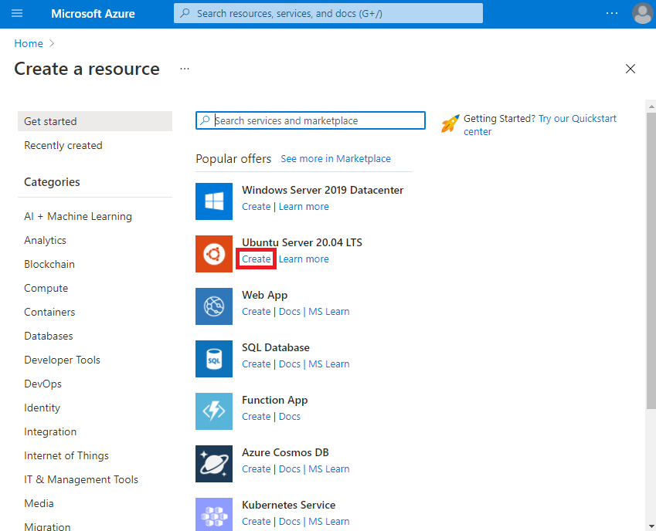Viewport: 656px width, 531px height.
Task: Click the scrollbar up arrow
Action: click(651, 107)
